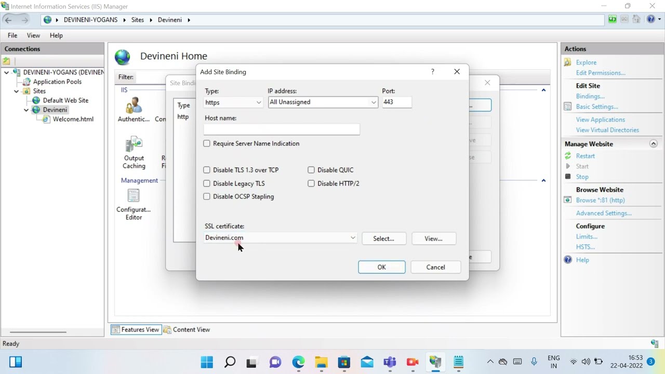Image resolution: width=665 pixels, height=374 pixels.
Task: Open the Help menu
Action: click(56, 35)
